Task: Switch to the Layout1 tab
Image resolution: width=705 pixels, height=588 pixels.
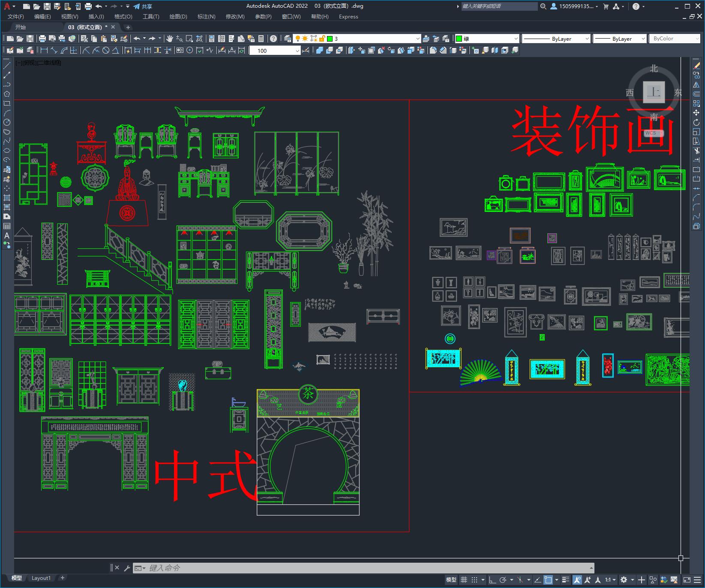Action: pyautogui.click(x=41, y=578)
